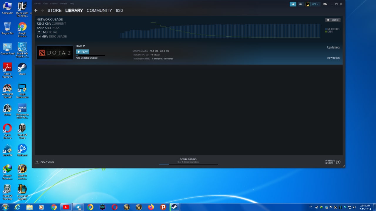Screen dimensions: 376x211
Task: Open the Recycle Bin icon
Action: point(7,28)
